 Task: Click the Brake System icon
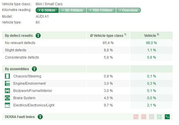point(8,98)
